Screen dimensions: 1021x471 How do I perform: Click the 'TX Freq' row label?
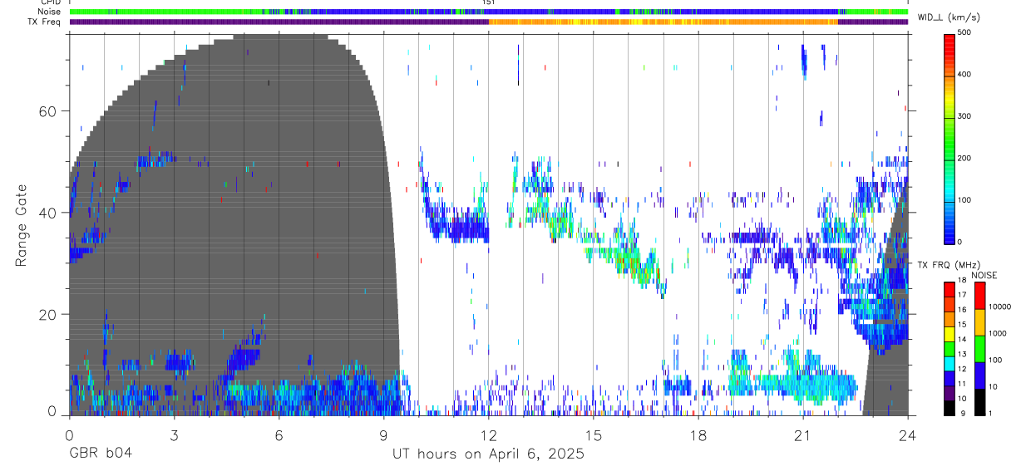pyautogui.click(x=45, y=22)
